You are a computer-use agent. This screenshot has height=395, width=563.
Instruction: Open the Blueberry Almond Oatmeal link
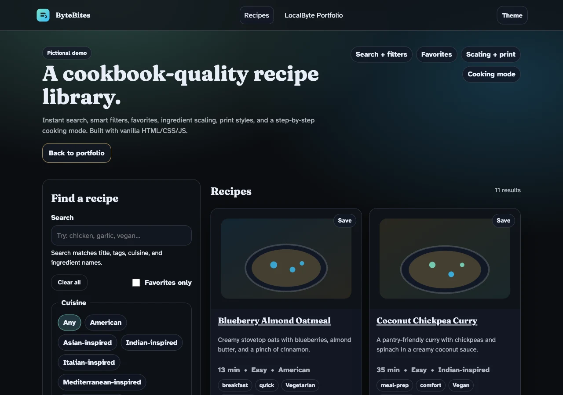click(x=274, y=321)
